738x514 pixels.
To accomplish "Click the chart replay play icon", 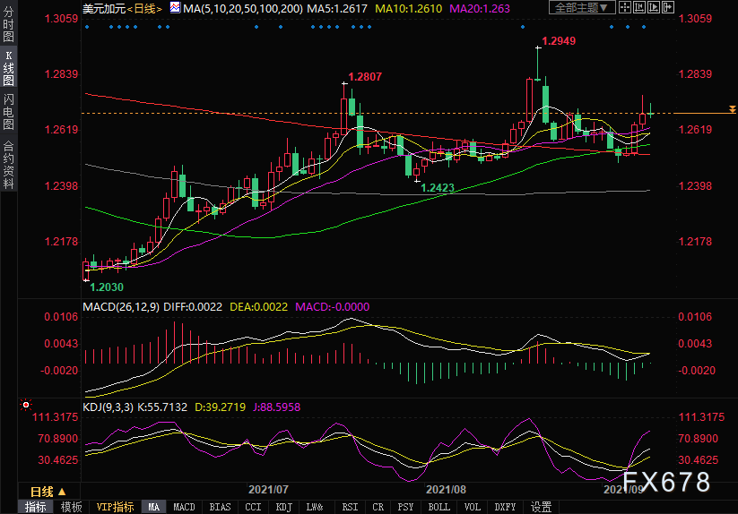I will click(x=654, y=7).
